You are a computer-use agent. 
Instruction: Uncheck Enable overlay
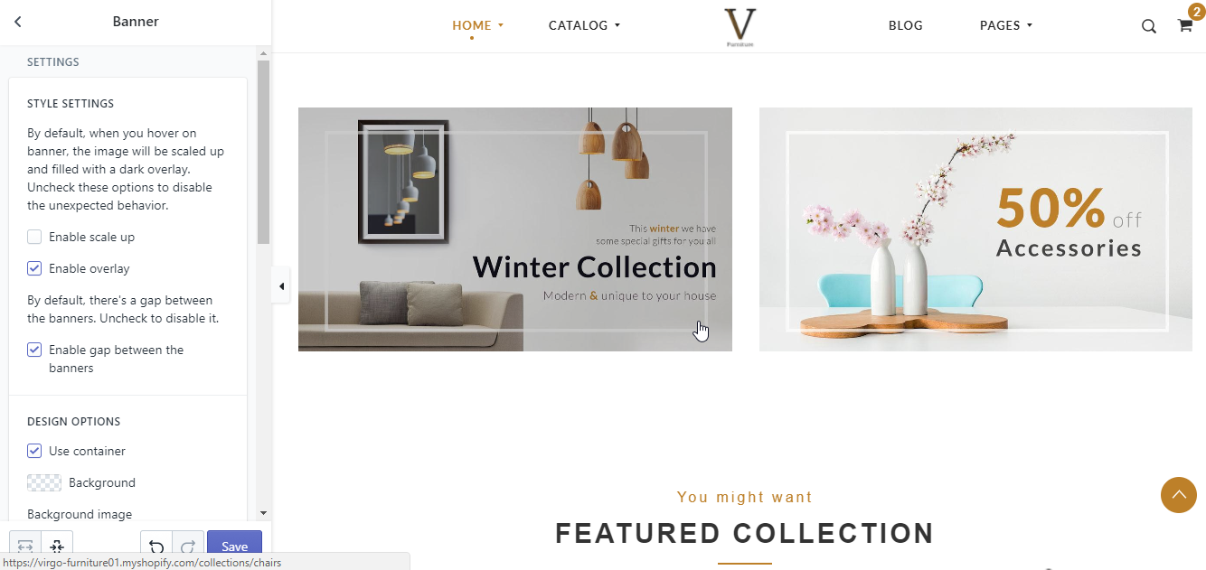pyautogui.click(x=34, y=268)
